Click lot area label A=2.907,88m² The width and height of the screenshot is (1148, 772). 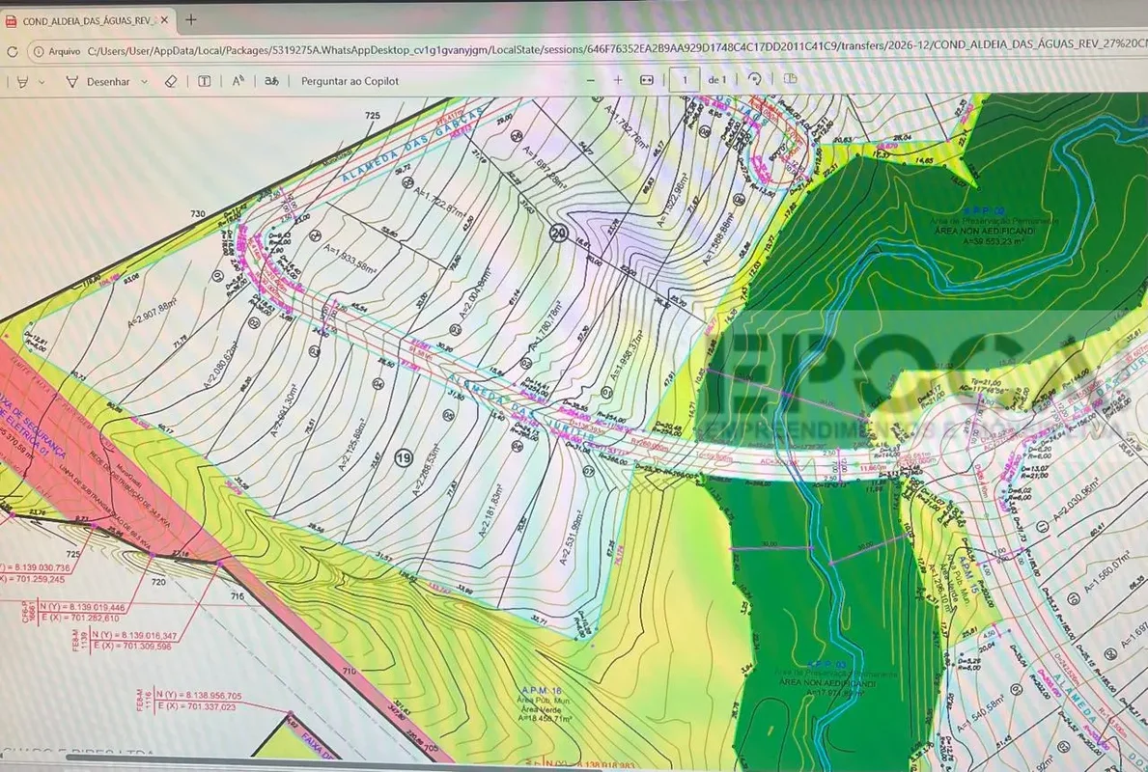click(x=153, y=315)
